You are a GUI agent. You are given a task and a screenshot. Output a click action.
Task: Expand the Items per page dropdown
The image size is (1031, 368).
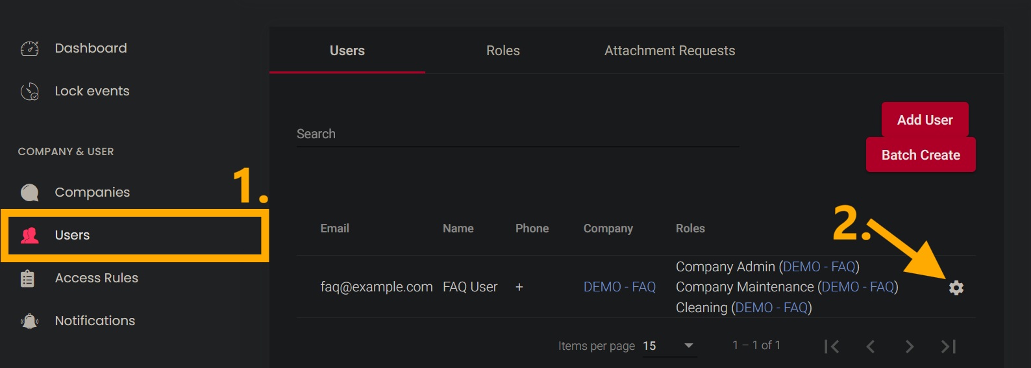(x=688, y=346)
